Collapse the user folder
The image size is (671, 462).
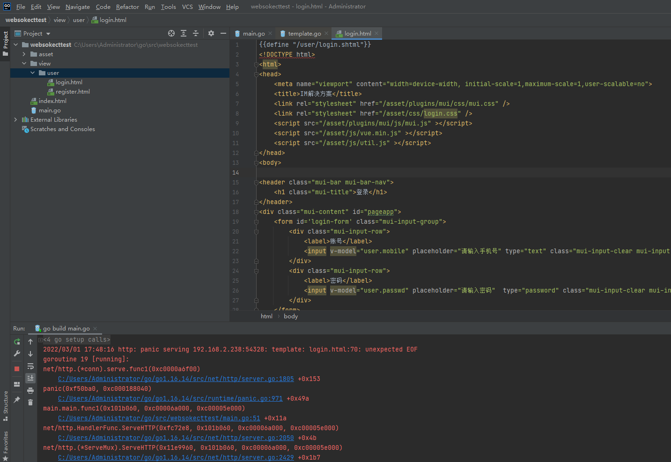coord(32,73)
